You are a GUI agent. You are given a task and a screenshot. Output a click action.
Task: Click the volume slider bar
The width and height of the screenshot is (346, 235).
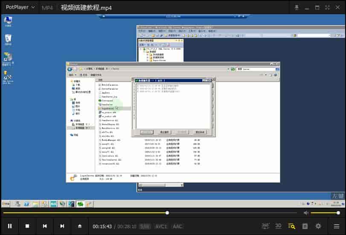tap(324, 213)
